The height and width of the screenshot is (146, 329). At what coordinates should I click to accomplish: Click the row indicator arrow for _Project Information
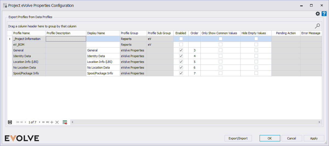tap(10, 39)
